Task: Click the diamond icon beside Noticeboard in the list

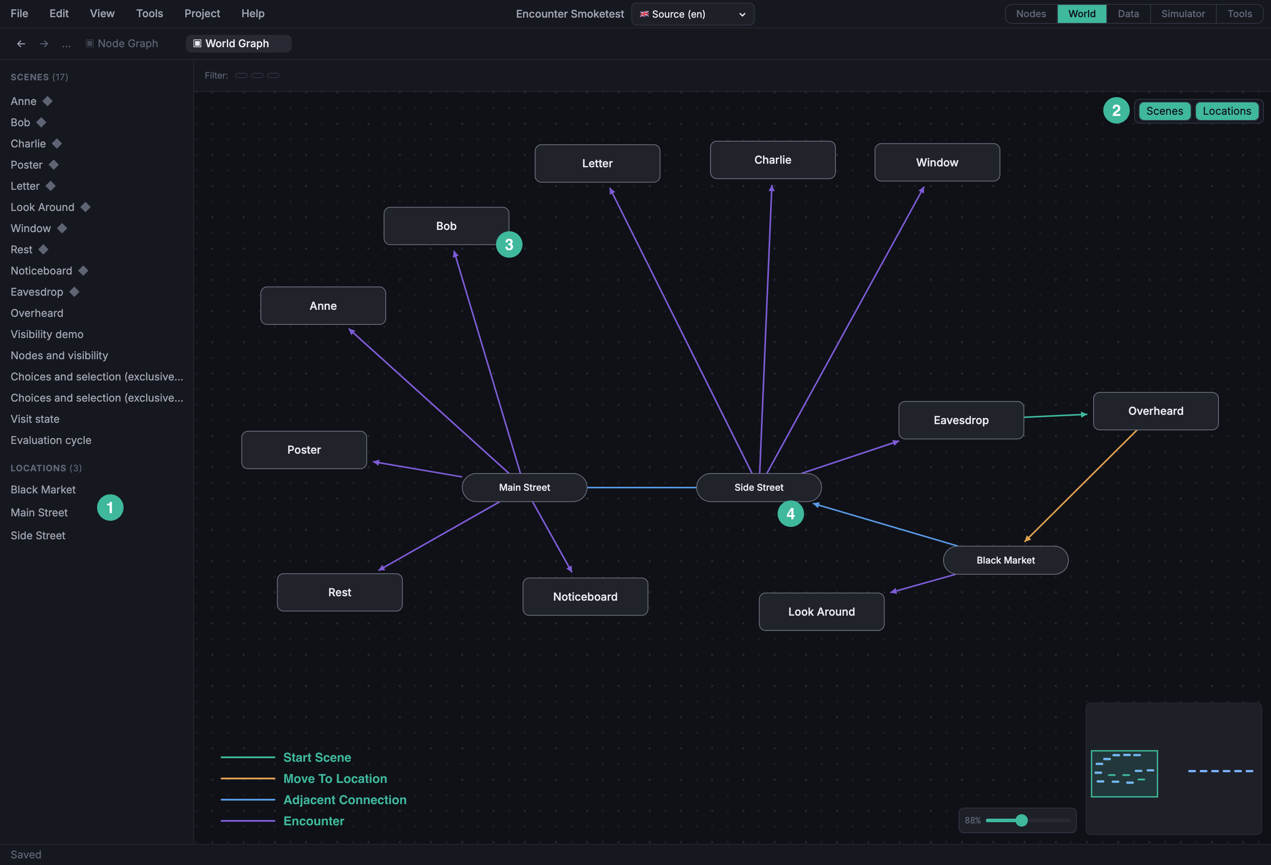Action: tap(83, 271)
